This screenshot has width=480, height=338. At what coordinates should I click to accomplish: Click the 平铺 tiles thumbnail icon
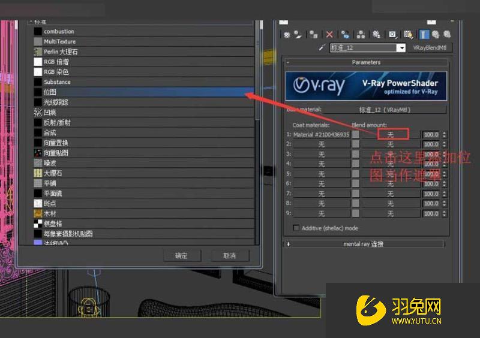click(38, 183)
